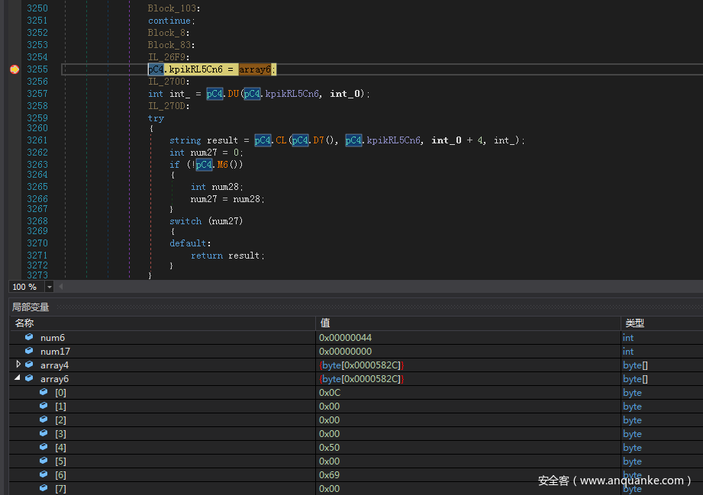The image size is (703, 495).
Task: Click the 类型 column header
Action: tap(634, 323)
